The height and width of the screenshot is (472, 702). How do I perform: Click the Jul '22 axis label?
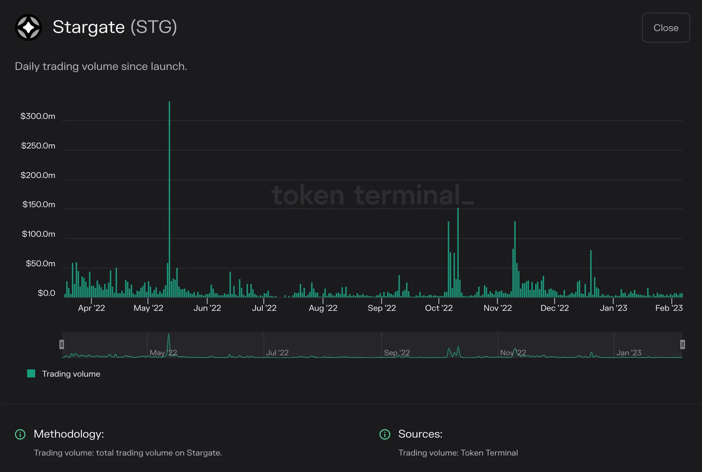[x=264, y=308]
